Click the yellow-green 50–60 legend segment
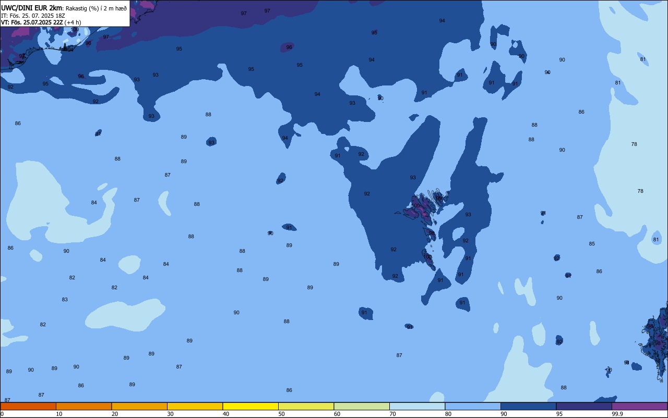 (x=306, y=406)
